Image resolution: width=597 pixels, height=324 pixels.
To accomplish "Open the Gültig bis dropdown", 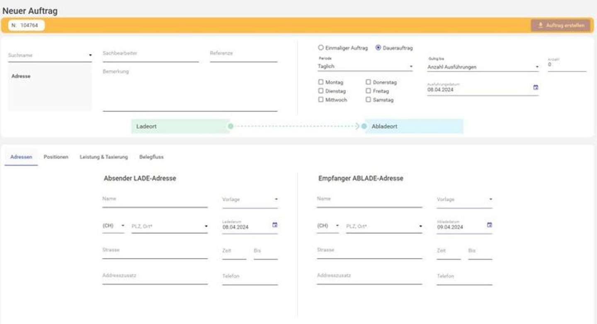I will coord(483,67).
